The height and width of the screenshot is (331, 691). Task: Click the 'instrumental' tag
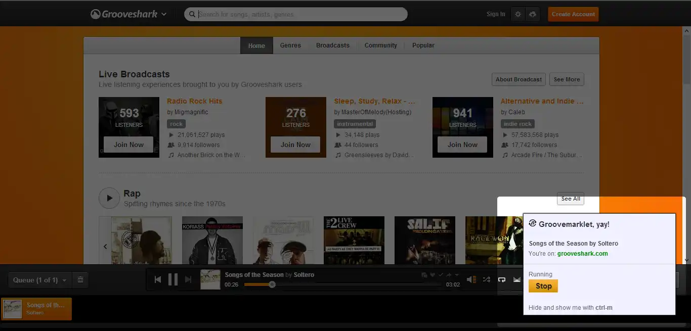click(x=355, y=124)
